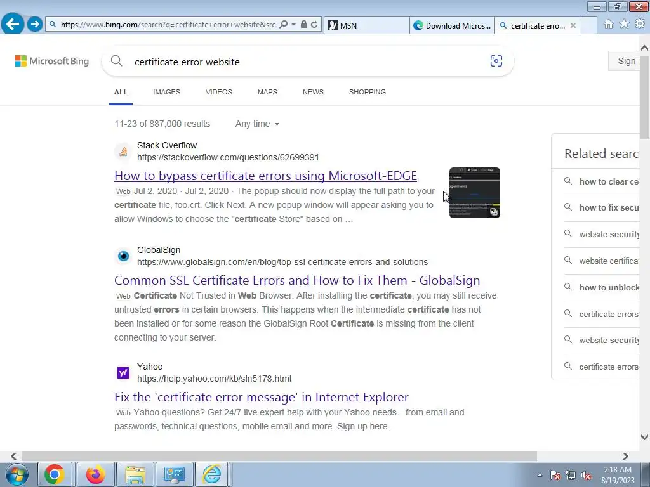Open the IE Home icon
The width and height of the screenshot is (650, 487).
[609, 24]
